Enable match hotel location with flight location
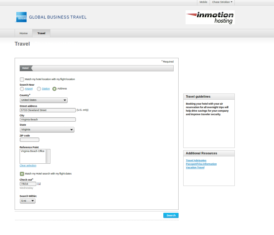274x235 pixels. [x=22, y=79]
